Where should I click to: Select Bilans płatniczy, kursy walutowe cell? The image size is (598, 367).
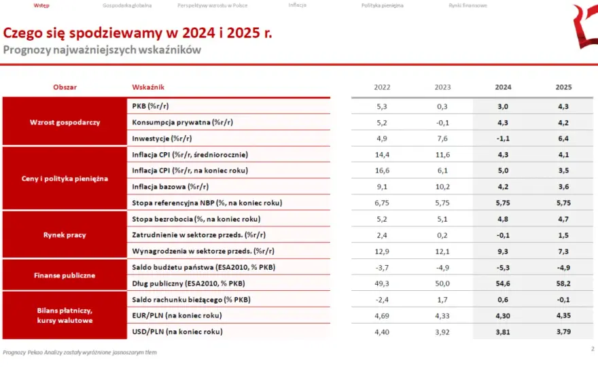point(65,315)
